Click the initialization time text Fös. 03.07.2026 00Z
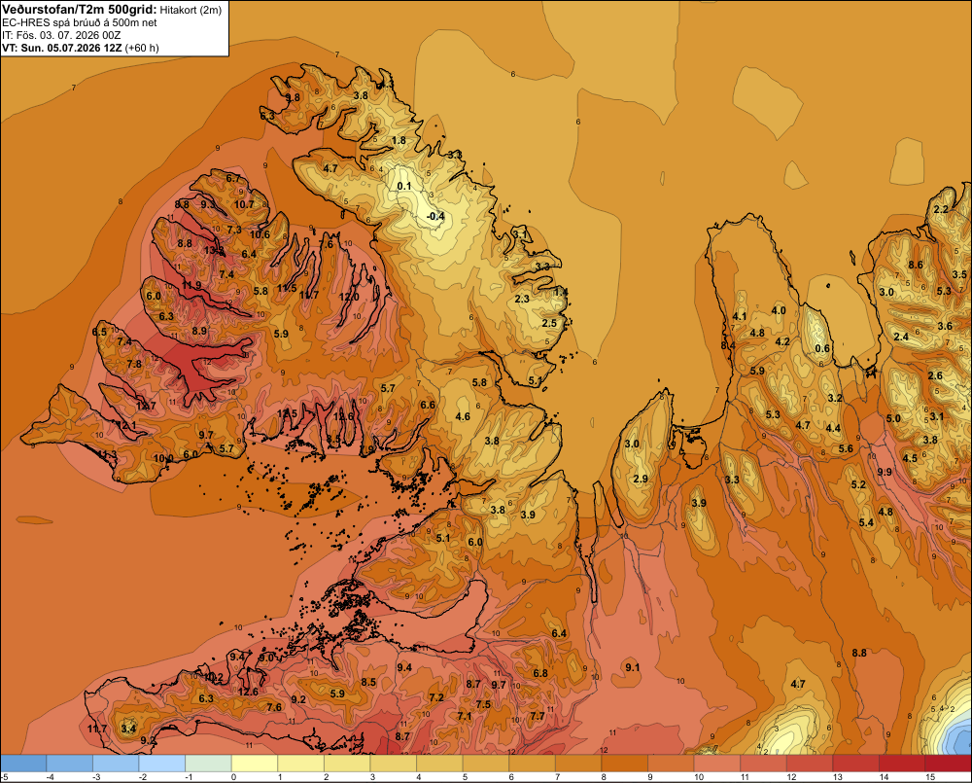Screen dimensions: 972x783 pyautogui.click(x=68, y=35)
